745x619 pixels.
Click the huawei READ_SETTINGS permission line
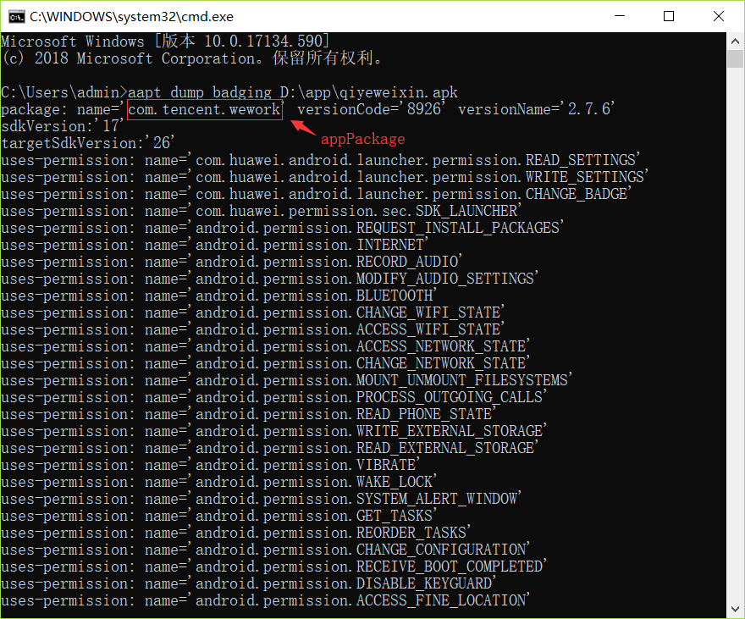[320, 160]
